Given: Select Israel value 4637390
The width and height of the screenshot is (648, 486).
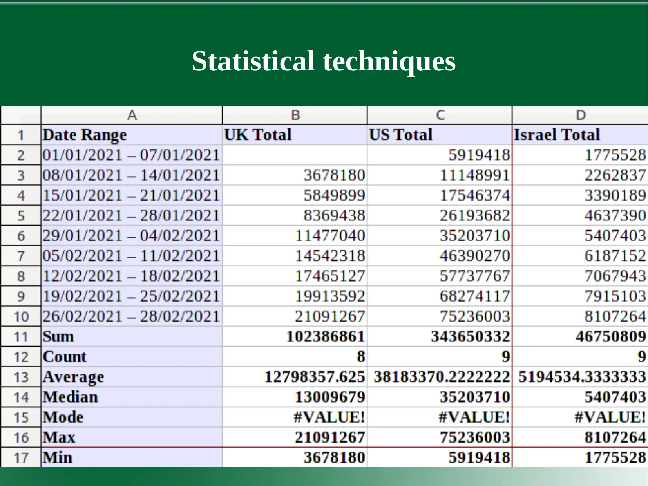Looking at the screenshot, I should 580,216.
